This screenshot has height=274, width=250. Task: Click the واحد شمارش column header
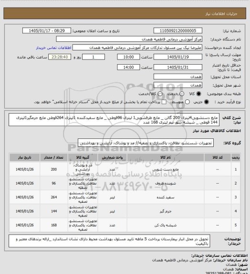[112, 157]
